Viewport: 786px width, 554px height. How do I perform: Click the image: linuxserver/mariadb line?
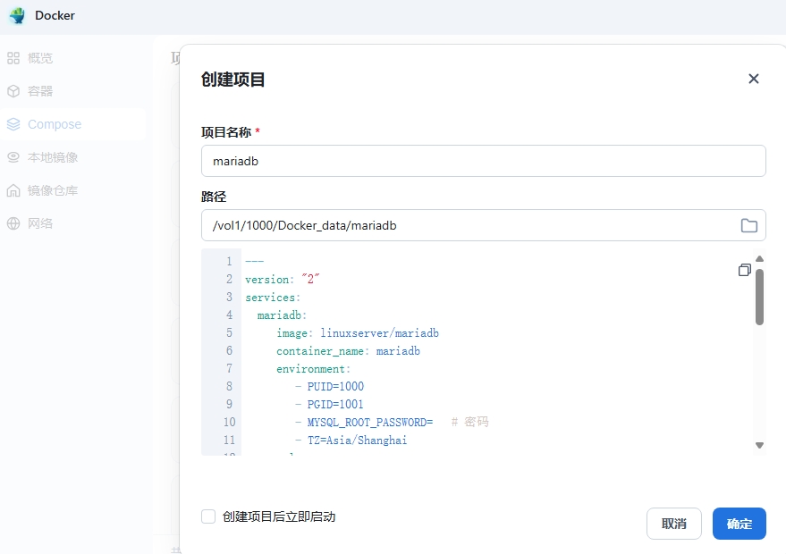pyautogui.click(x=358, y=333)
